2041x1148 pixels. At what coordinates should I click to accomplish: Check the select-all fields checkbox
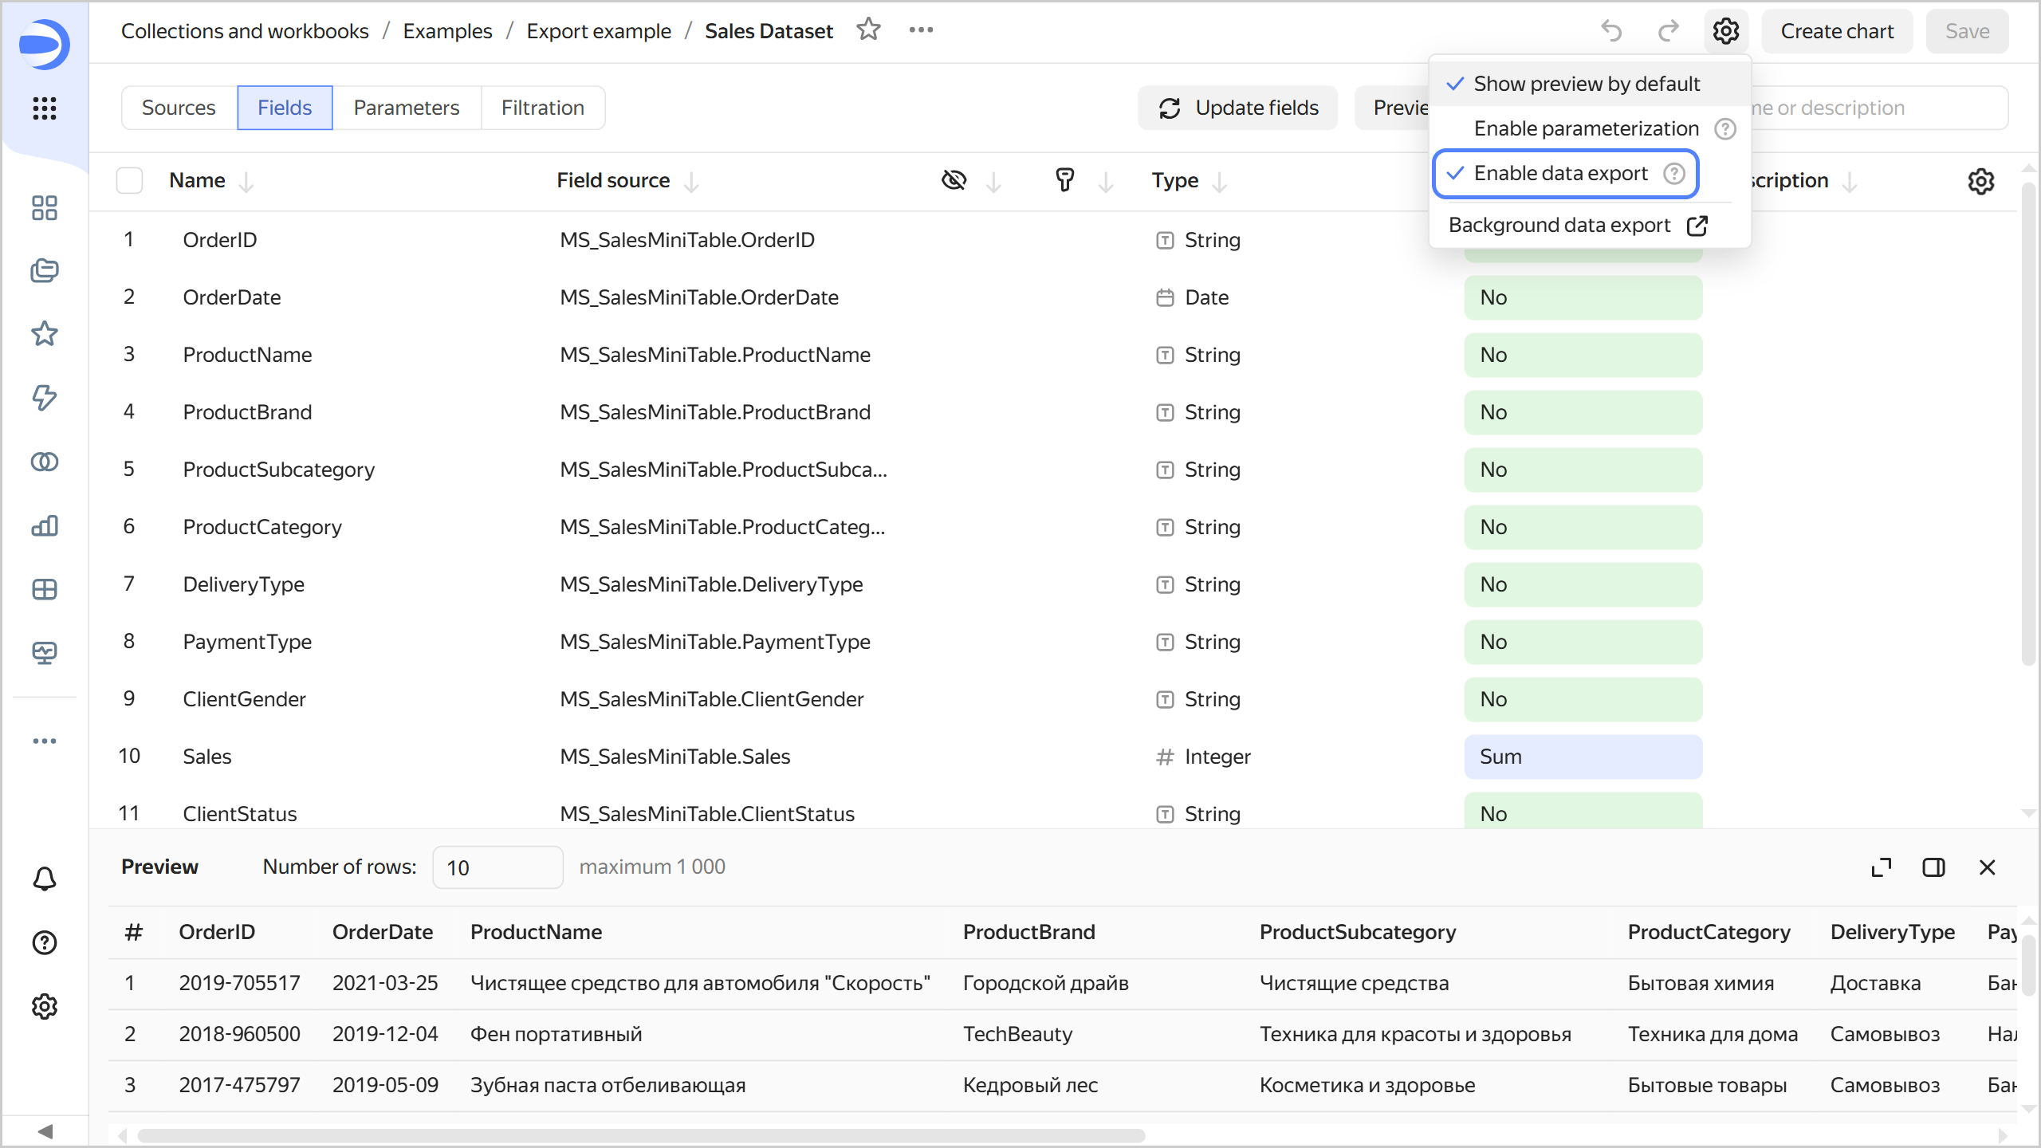[129, 181]
